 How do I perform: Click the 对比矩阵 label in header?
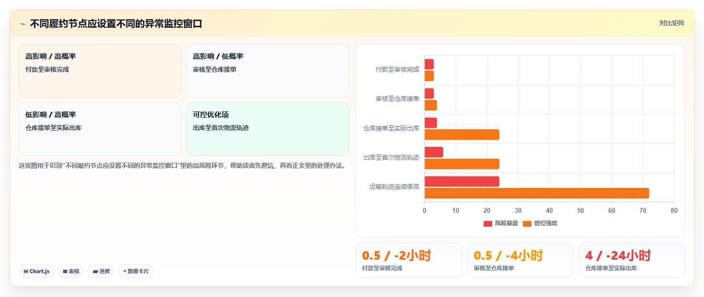[x=672, y=23]
